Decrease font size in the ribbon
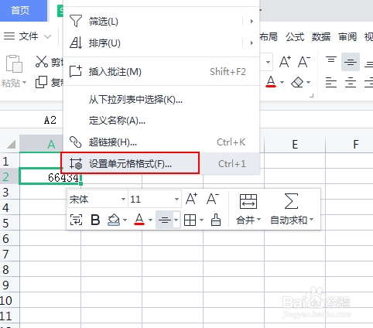The width and height of the screenshot is (373, 328). click(304, 62)
